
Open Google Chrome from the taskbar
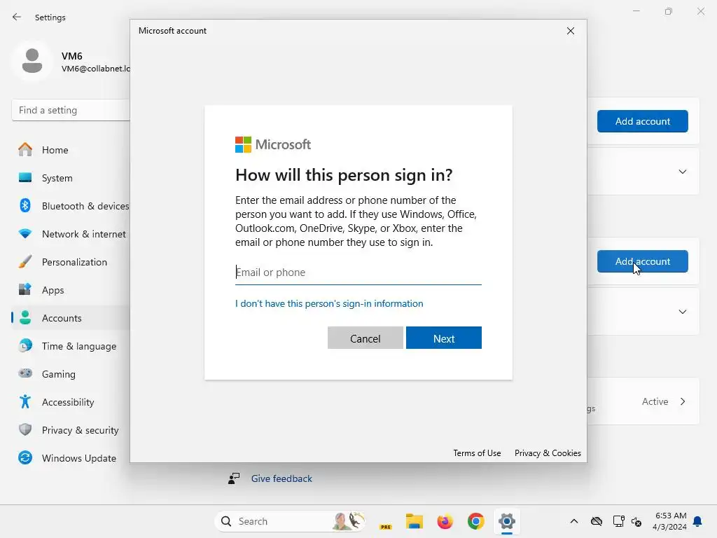(475, 521)
